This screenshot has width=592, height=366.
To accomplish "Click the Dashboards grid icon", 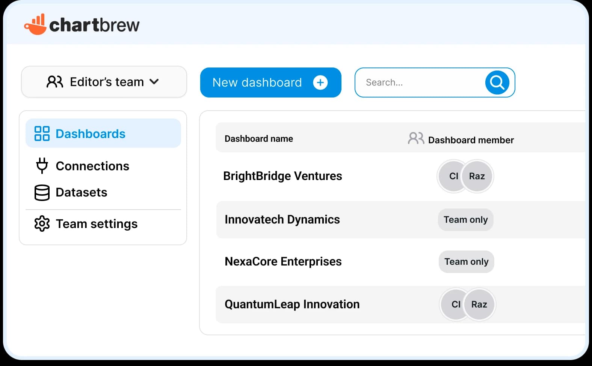I will 42,133.
